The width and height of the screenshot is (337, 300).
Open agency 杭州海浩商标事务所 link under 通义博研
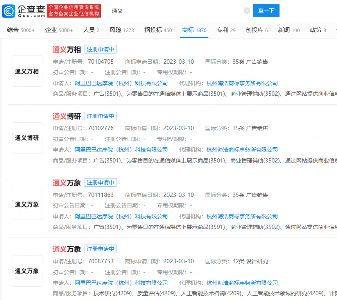(242, 150)
